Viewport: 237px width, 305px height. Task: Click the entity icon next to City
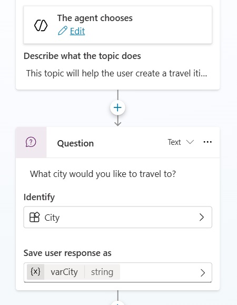pos(34,217)
